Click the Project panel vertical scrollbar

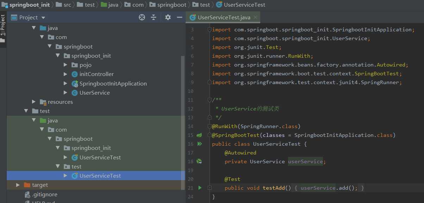(183, 122)
